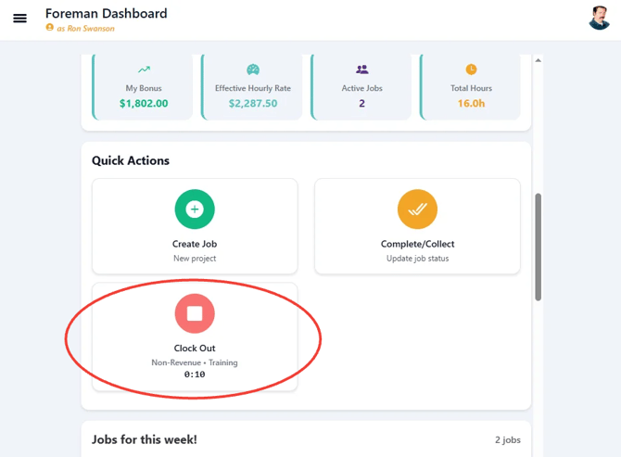Image resolution: width=621 pixels, height=457 pixels.
Task: Click the $1,802.00 bonus value
Action: 144,104
